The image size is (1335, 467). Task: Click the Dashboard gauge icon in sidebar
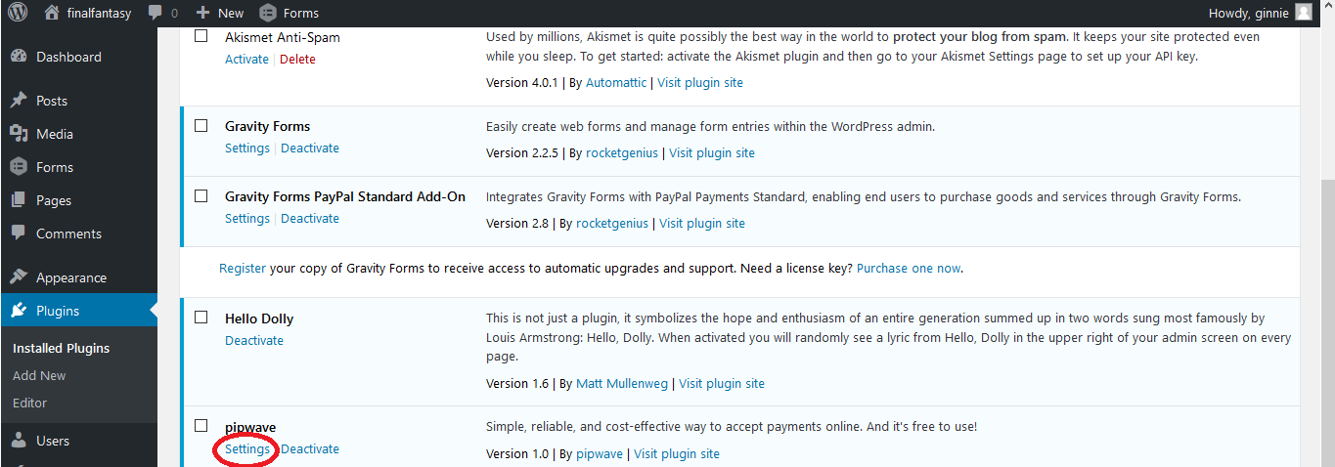(x=19, y=57)
